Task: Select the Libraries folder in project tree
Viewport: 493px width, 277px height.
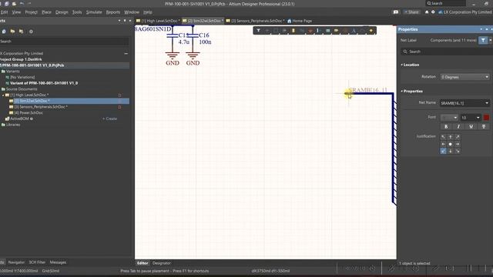Action: tap(13, 125)
